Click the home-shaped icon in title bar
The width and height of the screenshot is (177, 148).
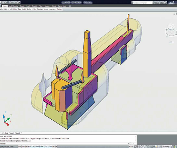[162, 3]
